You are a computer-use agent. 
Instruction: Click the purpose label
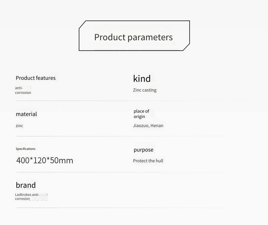[143, 150]
